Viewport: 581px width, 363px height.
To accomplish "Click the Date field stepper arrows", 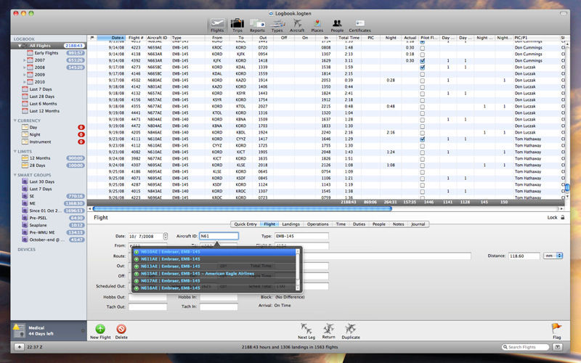I will [x=166, y=237].
